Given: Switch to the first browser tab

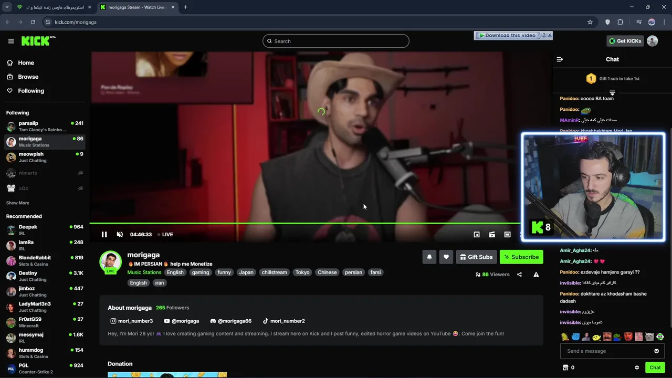Looking at the screenshot, I should point(54,7).
